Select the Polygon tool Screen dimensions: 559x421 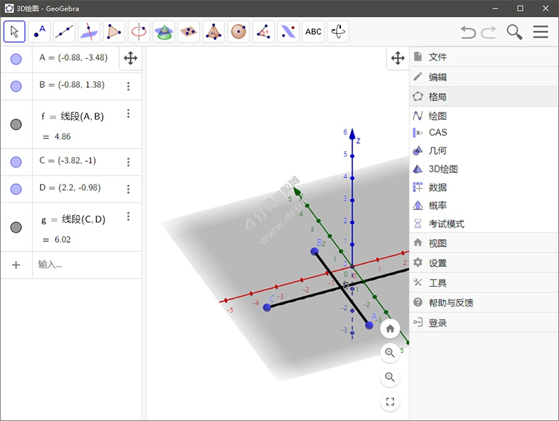coord(113,31)
